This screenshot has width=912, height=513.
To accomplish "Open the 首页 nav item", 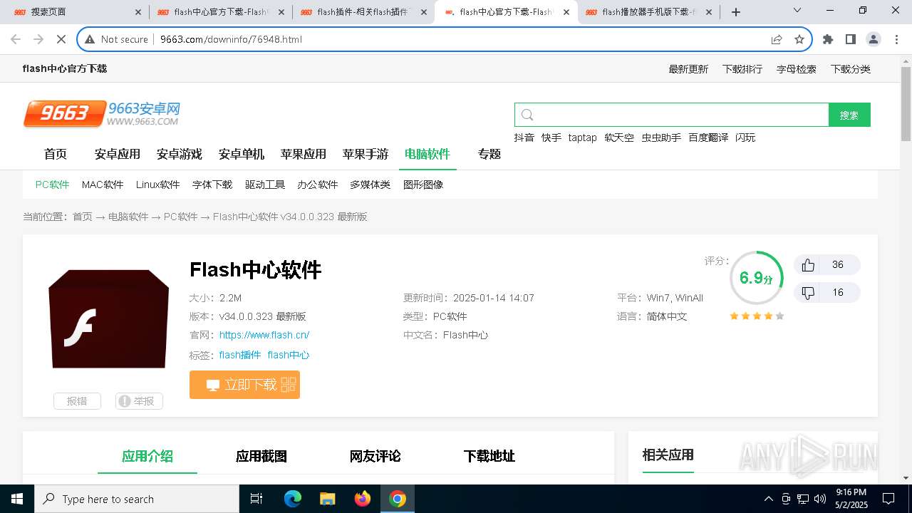I will point(56,154).
